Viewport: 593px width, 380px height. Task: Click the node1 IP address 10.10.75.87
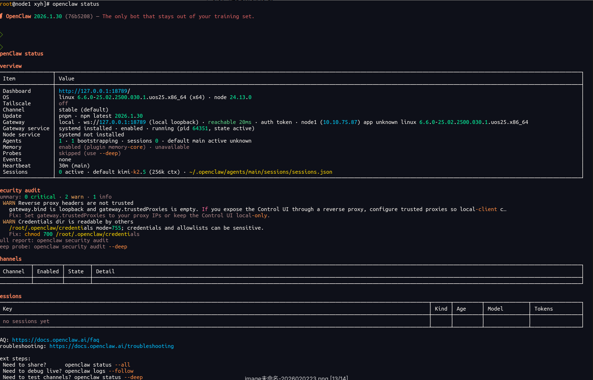(340, 122)
